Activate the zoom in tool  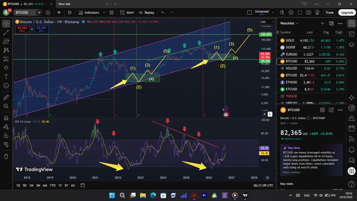[6, 106]
